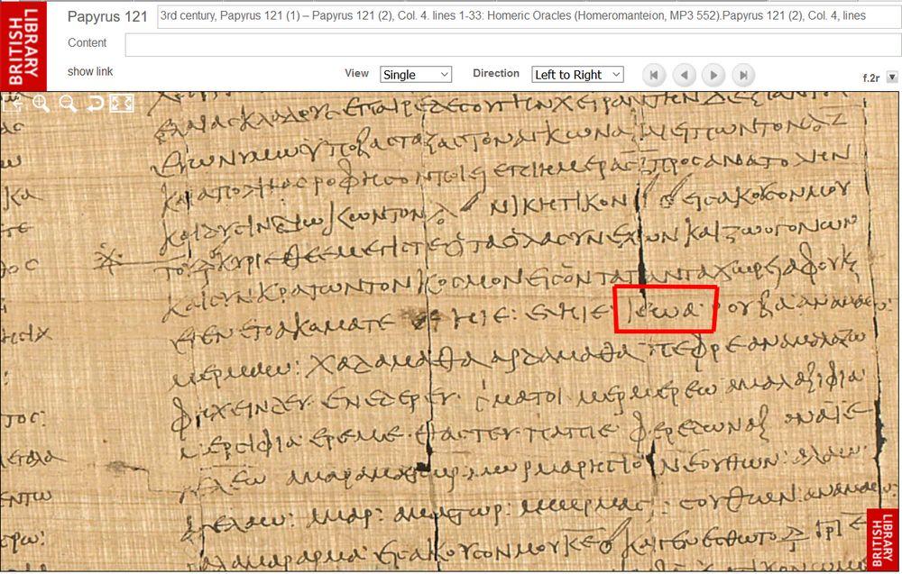Viewport: 902px width, 574px height.
Task: Click the f.2r folio label
Action: (870, 77)
